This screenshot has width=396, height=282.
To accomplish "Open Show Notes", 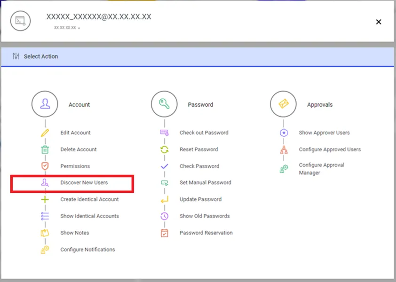I will click(74, 233).
